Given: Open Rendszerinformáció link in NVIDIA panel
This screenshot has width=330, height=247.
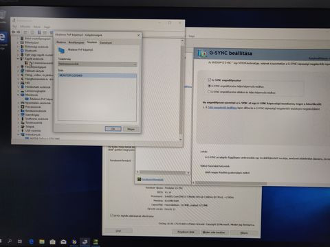Looking at the screenshot, I should tap(153, 180).
